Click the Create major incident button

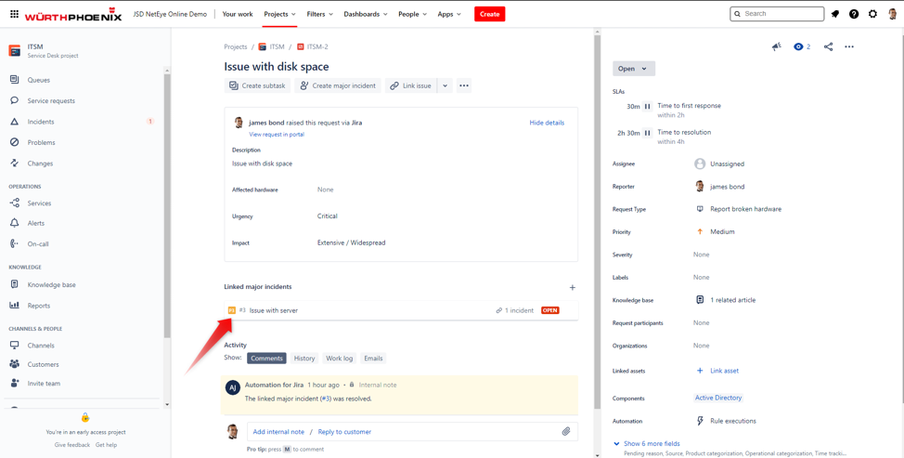[x=338, y=86]
